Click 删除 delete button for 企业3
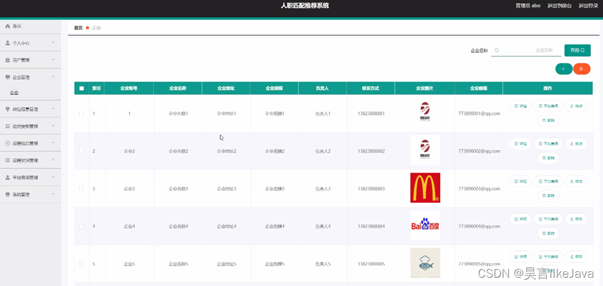Viewport: 603px width, 286px height. click(548, 195)
